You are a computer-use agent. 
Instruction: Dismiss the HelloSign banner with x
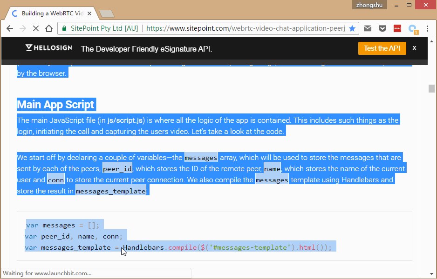coord(415,48)
